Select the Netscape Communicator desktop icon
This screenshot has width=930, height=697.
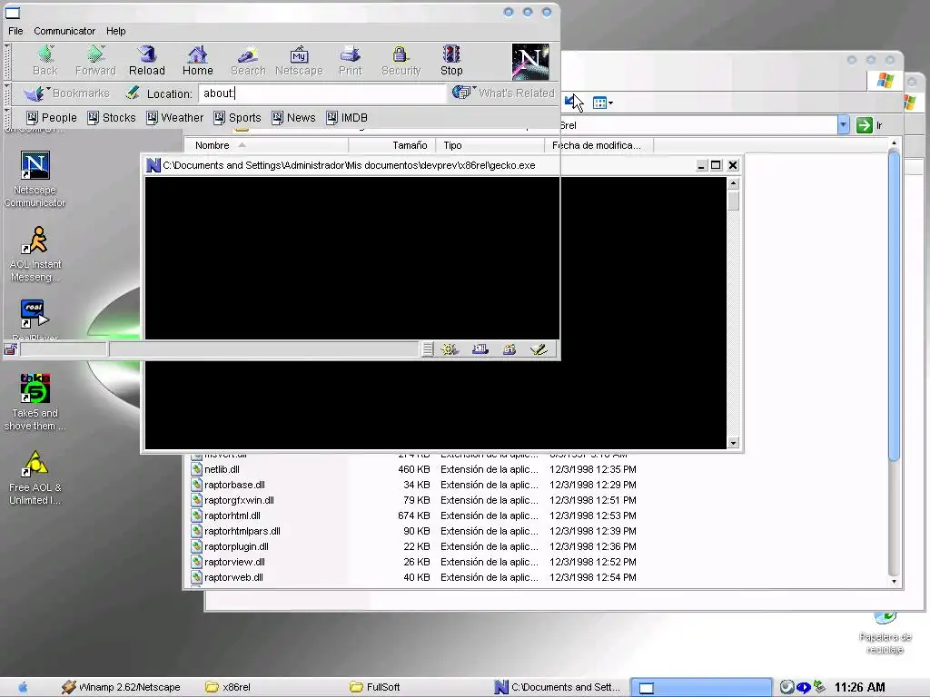point(35,179)
